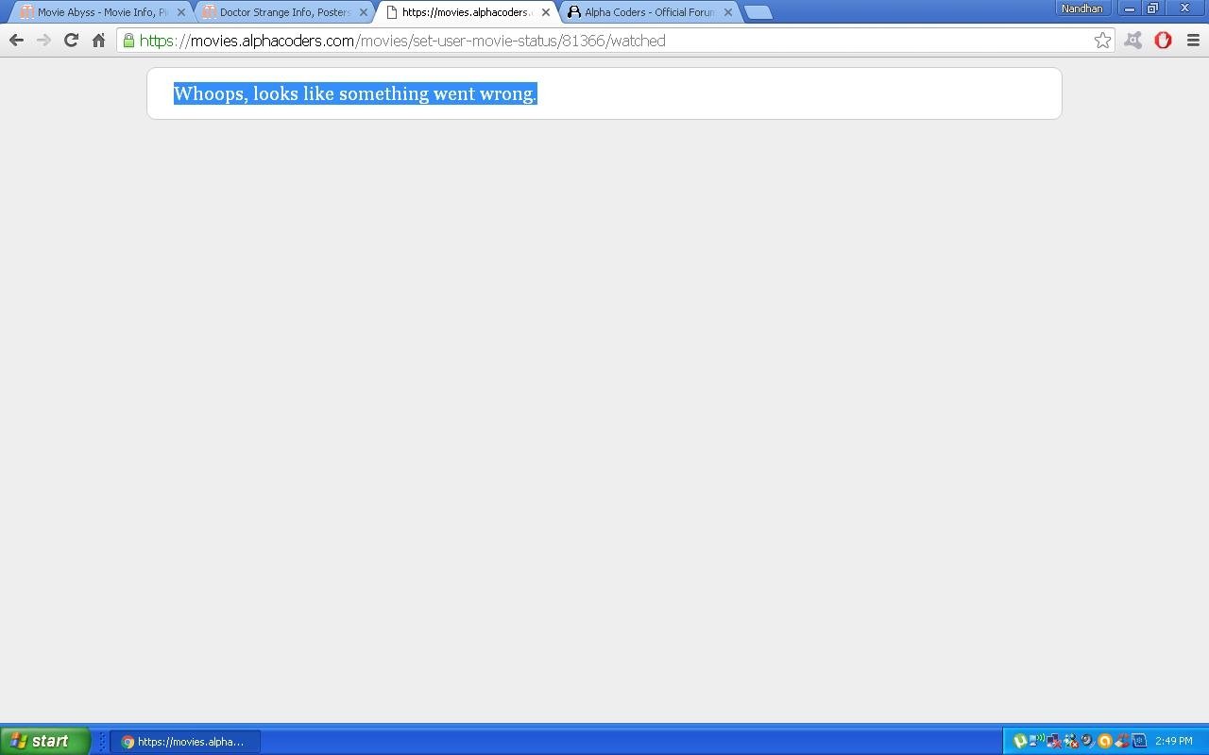Go to the browser home page

coord(98,41)
